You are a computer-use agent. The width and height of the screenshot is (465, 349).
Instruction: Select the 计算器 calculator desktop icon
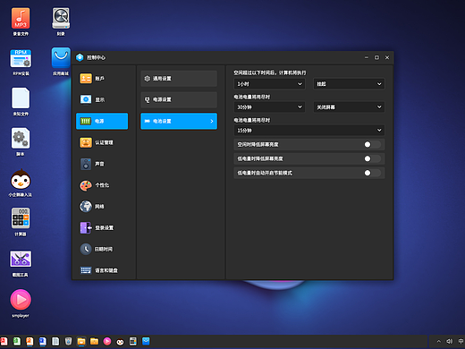coord(21,222)
